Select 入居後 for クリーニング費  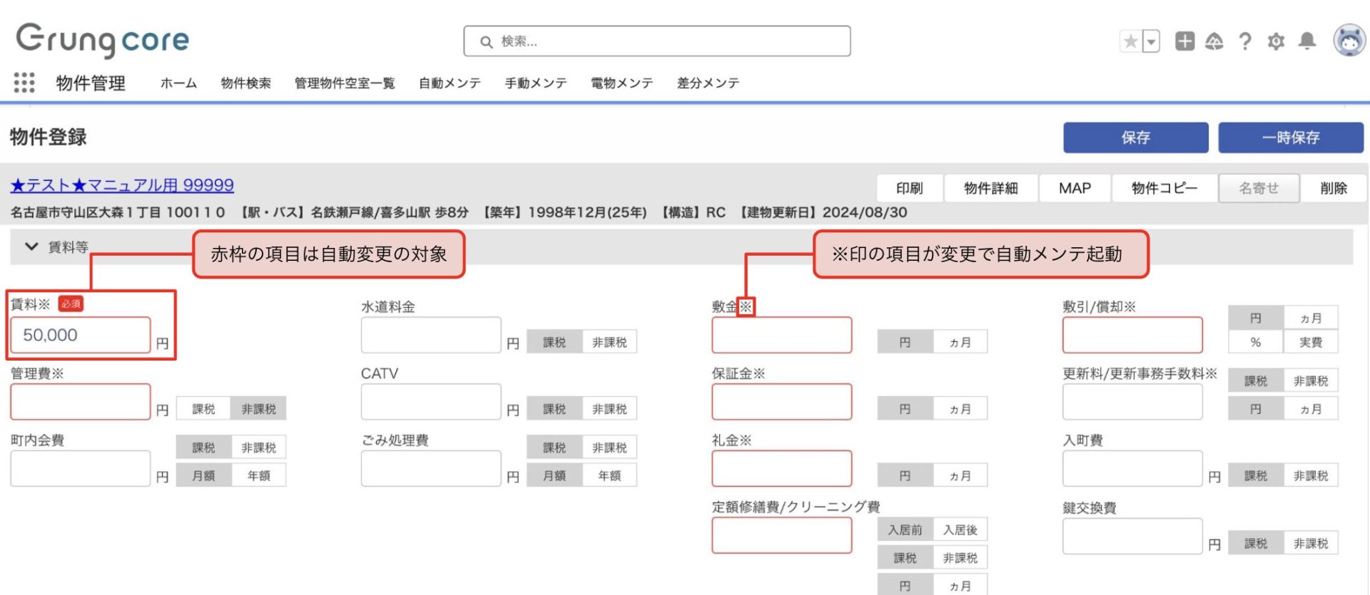click(x=960, y=530)
